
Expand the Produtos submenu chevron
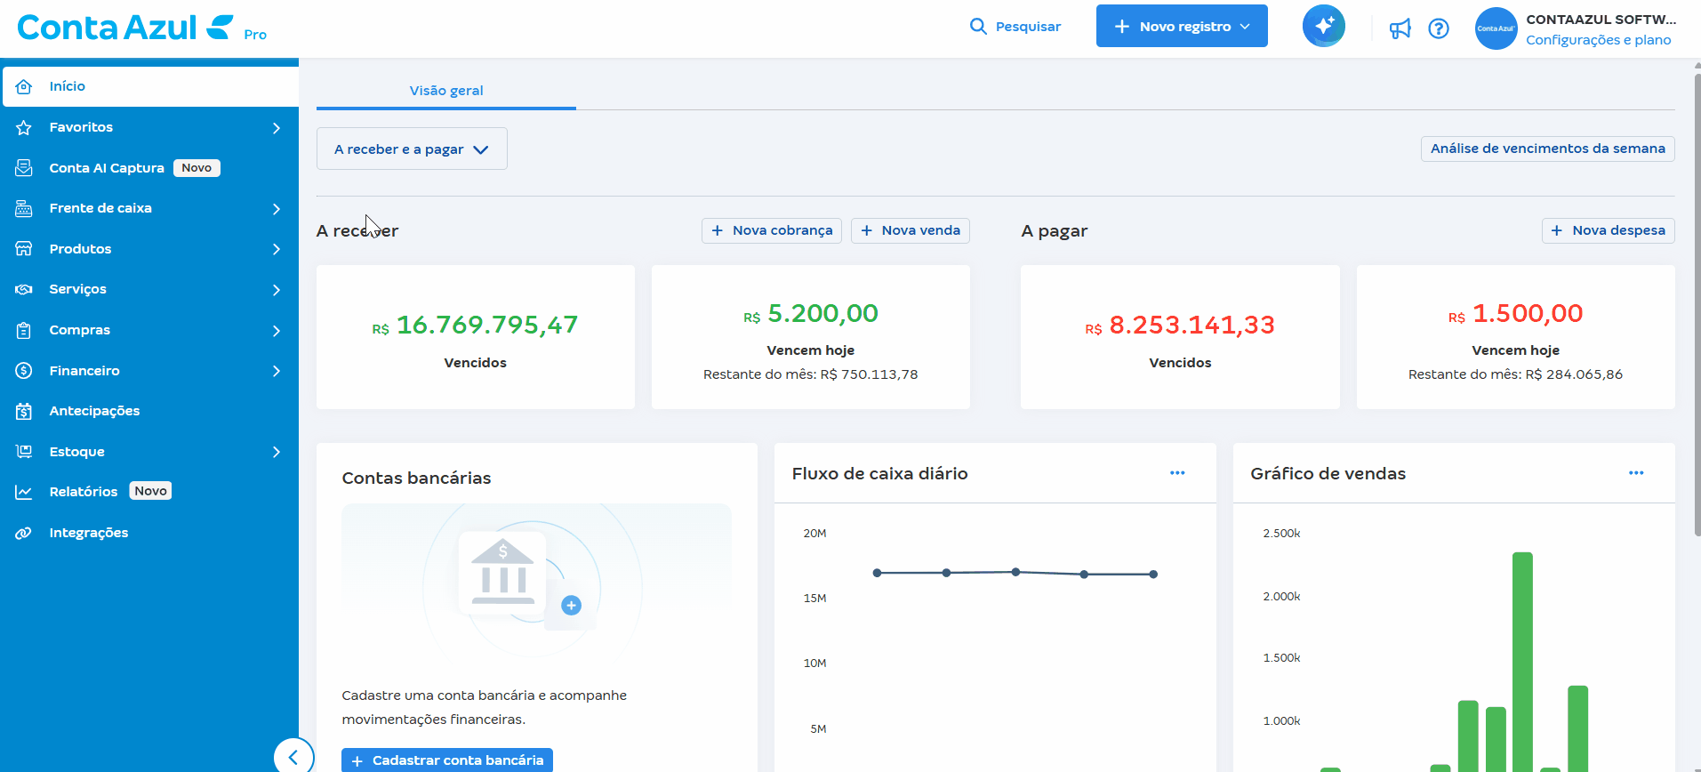click(277, 249)
